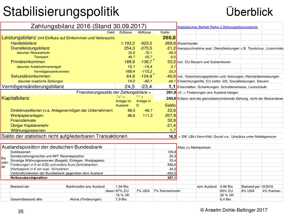Select Dienstleistungsbilanz saldo value -21,2
The image size is (289, 217).
coord(171,48)
